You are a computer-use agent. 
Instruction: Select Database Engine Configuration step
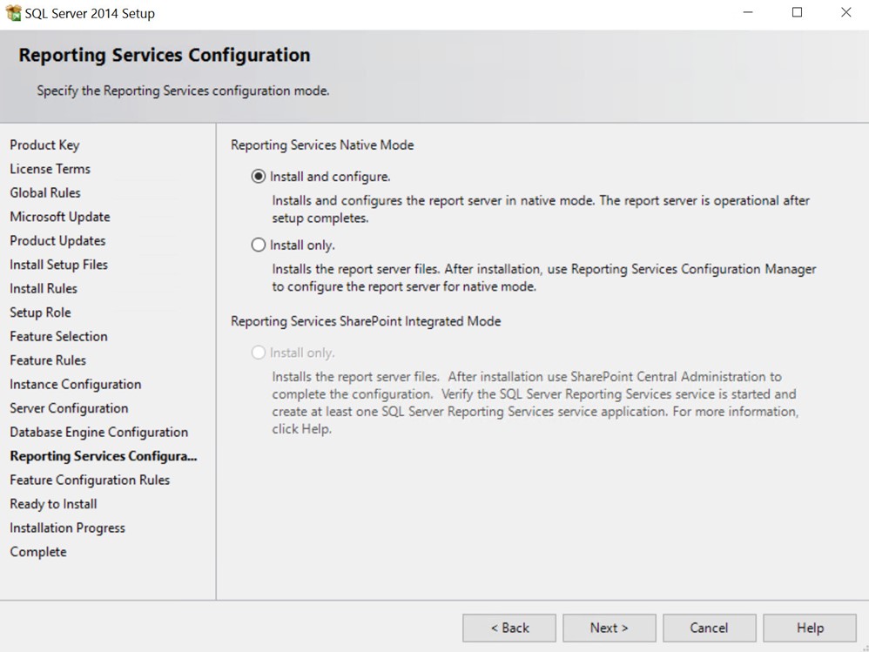[98, 432]
